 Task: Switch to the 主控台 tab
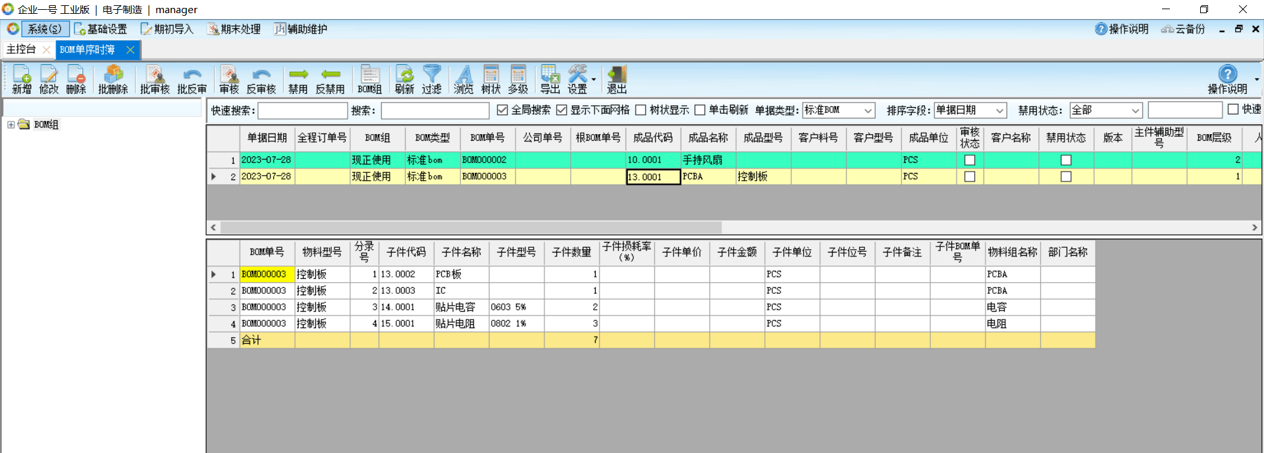click(21, 49)
